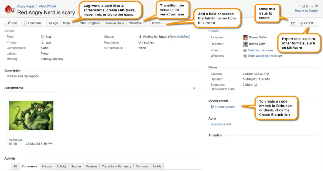Screen dimensions: 323x171
Task: Click the Unresolved resolution value
Action: pyautogui.click(x=146, y=42)
